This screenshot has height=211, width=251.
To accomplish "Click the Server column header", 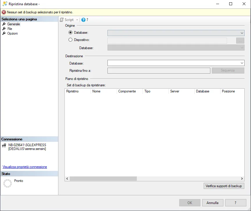I will [182, 91].
